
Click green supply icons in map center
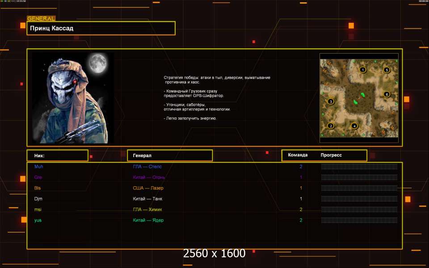coord(358,98)
